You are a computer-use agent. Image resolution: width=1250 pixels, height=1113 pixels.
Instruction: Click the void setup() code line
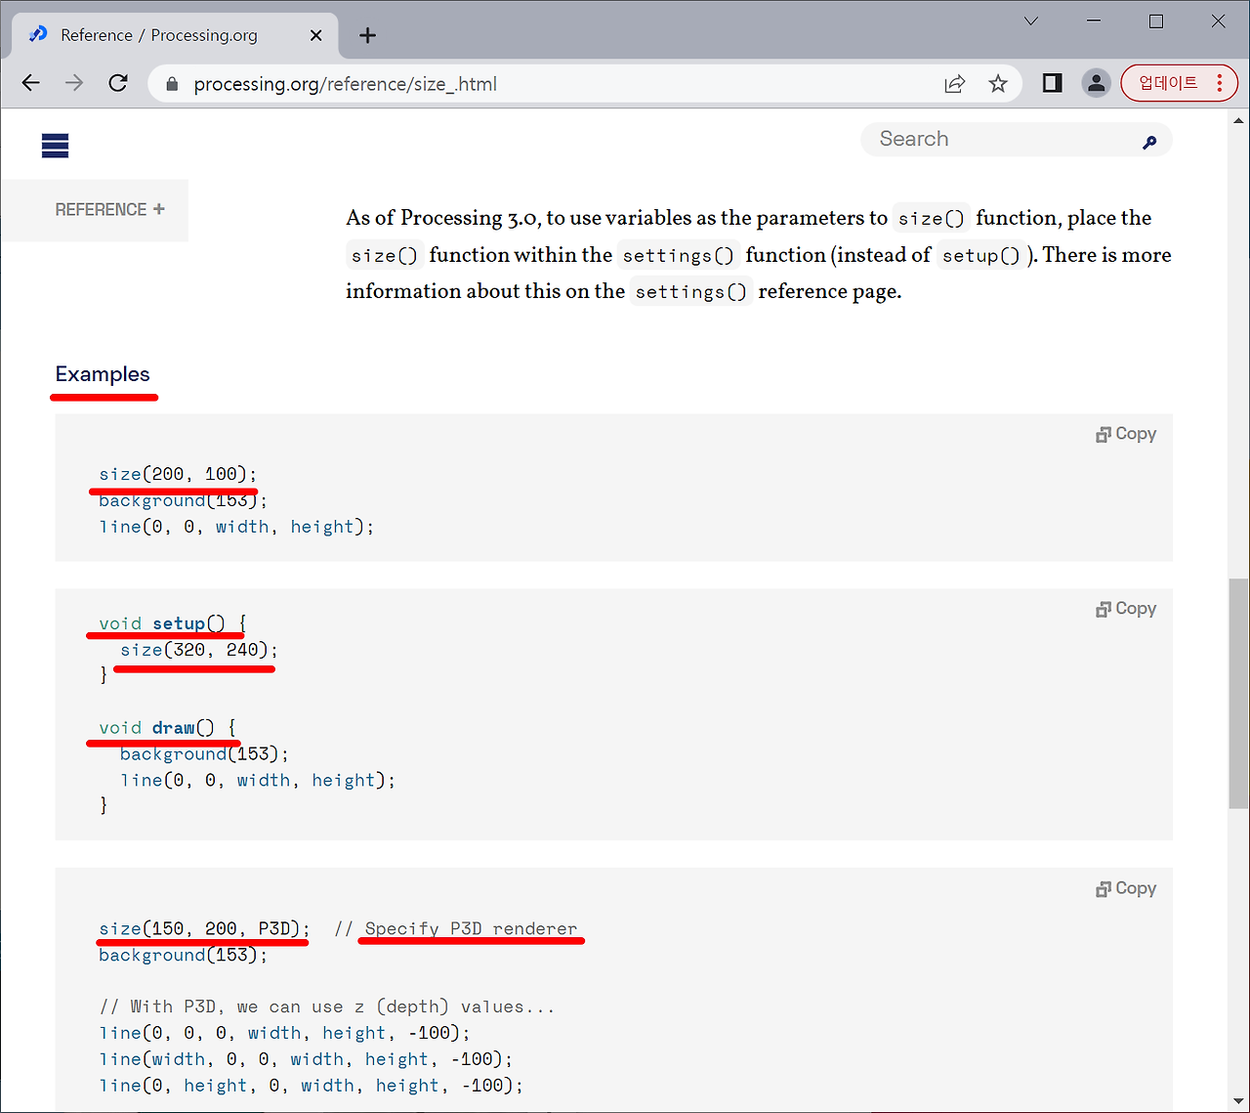pos(173,623)
